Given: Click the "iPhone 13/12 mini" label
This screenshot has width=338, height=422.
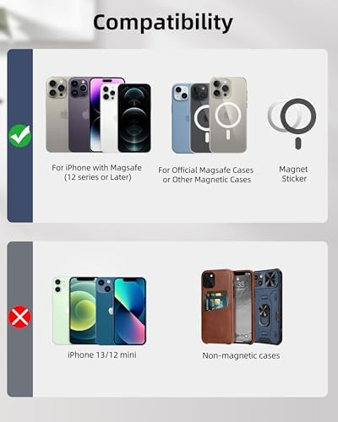Looking at the screenshot, I should pyautogui.click(x=102, y=354).
